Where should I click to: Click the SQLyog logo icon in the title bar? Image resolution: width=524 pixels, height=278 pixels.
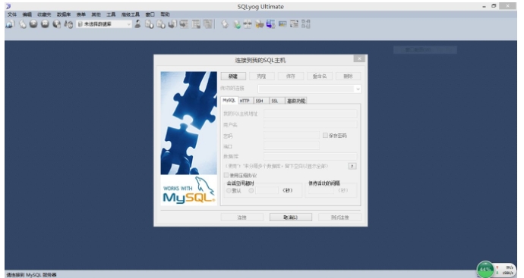[8, 6]
